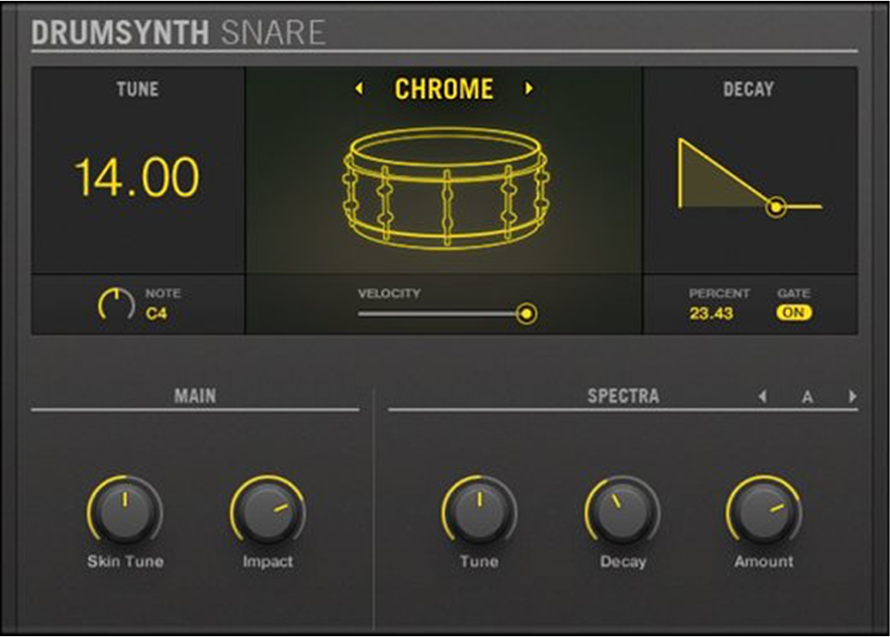The width and height of the screenshot is (890, 637).
Task: Click the VELOCITY slider handle
Action: coord(527,313)
